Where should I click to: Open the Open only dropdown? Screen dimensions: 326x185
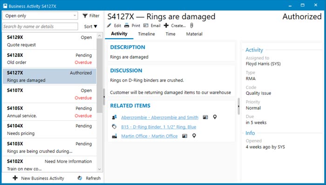click(x=40, y=15)
